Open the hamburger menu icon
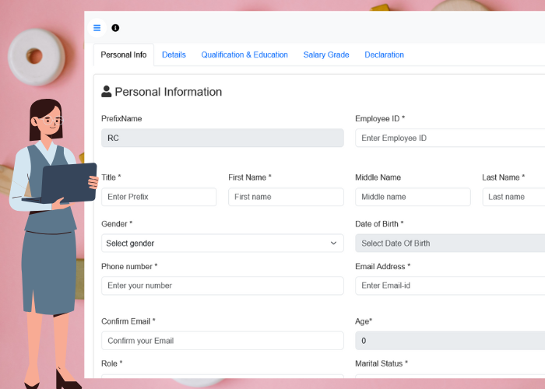This screenshot has height=389, width=545. pyautogui.click(x=97, y=28)
